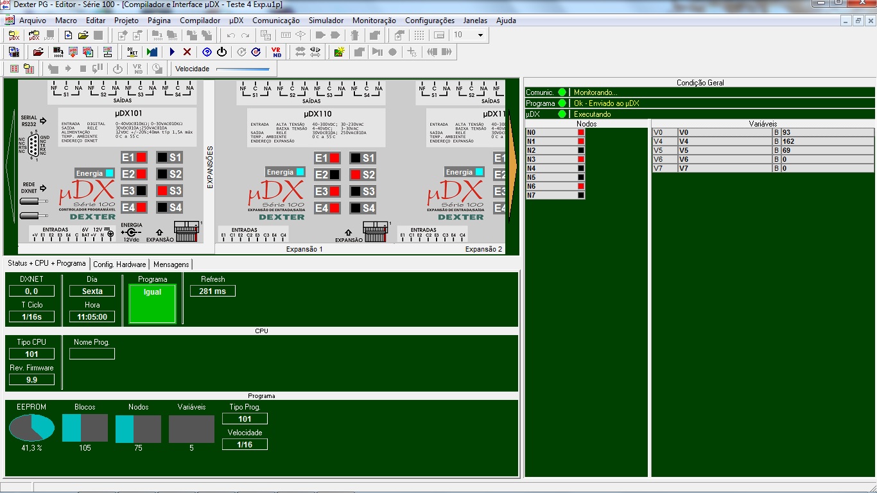Toggle input E3 on the µDX101 module

(x=141, y=191)
